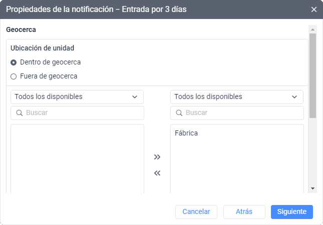Click the magnifier icon in right search
This screenshot has width=323, height=225.
pyautogui.click(x=179, y=113)
